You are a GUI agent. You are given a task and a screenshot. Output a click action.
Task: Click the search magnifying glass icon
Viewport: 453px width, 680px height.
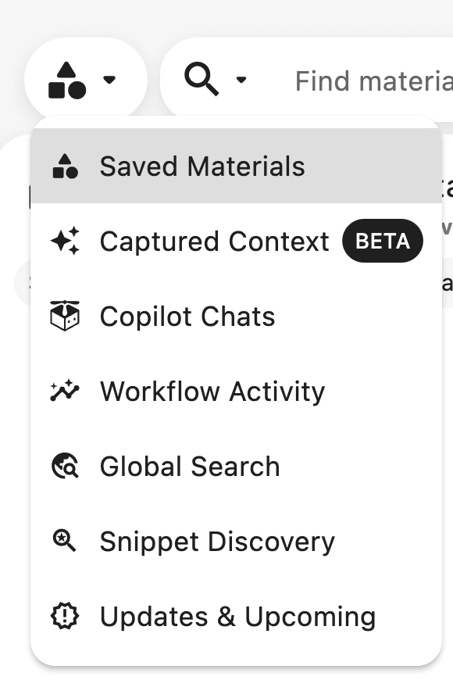pos(202,78)
